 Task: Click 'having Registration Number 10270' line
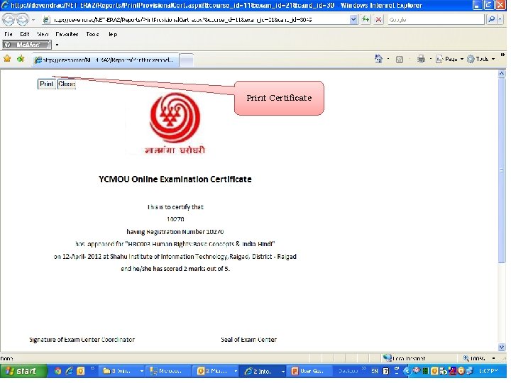pos(175,232)
